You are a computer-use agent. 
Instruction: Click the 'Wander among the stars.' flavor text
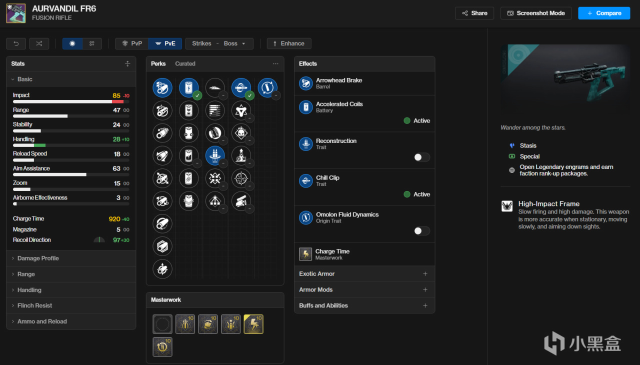(x=533, y=127)
